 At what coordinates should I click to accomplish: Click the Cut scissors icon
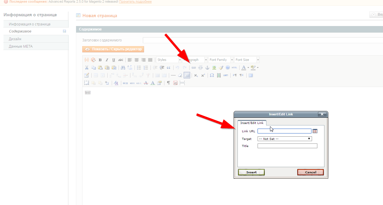87,67
